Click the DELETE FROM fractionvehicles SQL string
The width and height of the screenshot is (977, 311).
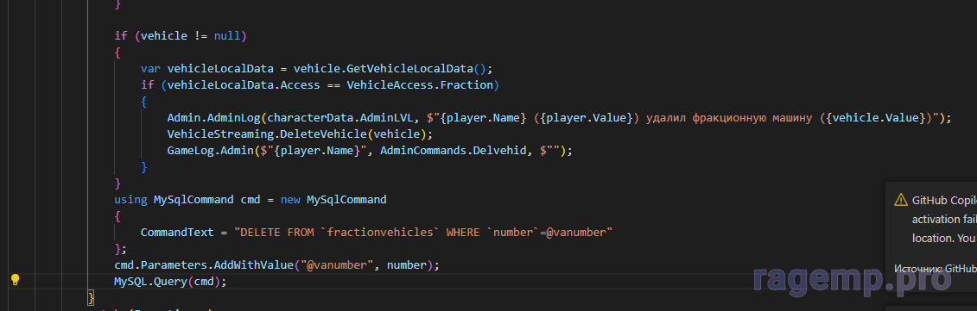pos(423,233)
